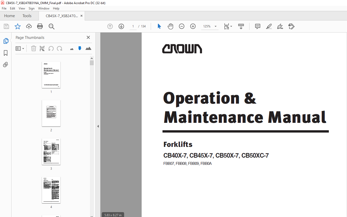347x217 pixels.
Task: Open the Window menu
Action: pos(44,8)
